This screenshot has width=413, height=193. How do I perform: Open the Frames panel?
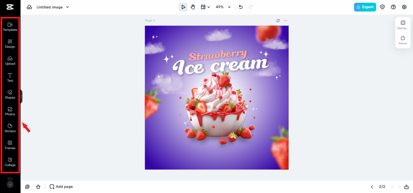(10, 145)
